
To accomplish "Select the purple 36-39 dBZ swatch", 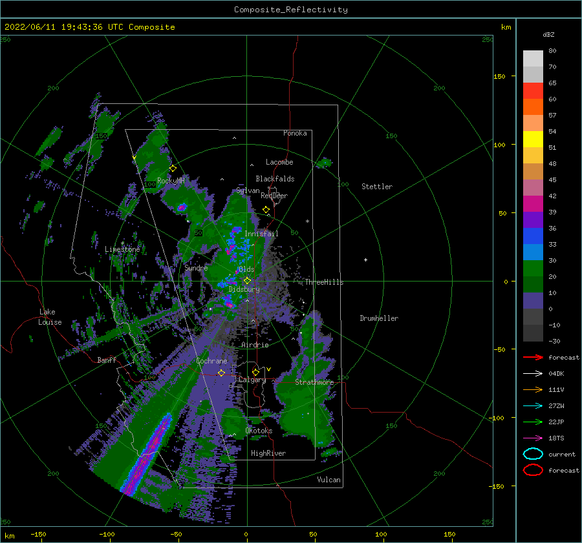I will tap(533, 220).
